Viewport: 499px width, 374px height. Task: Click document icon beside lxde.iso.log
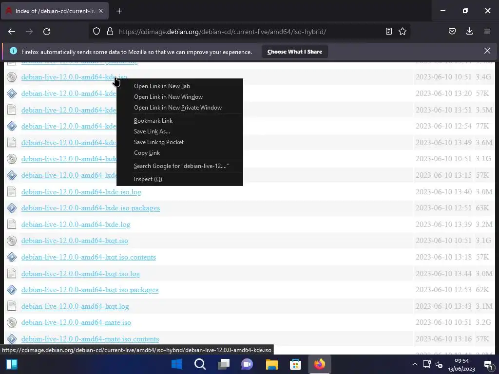pyautogui.click(x=12, y=192)
